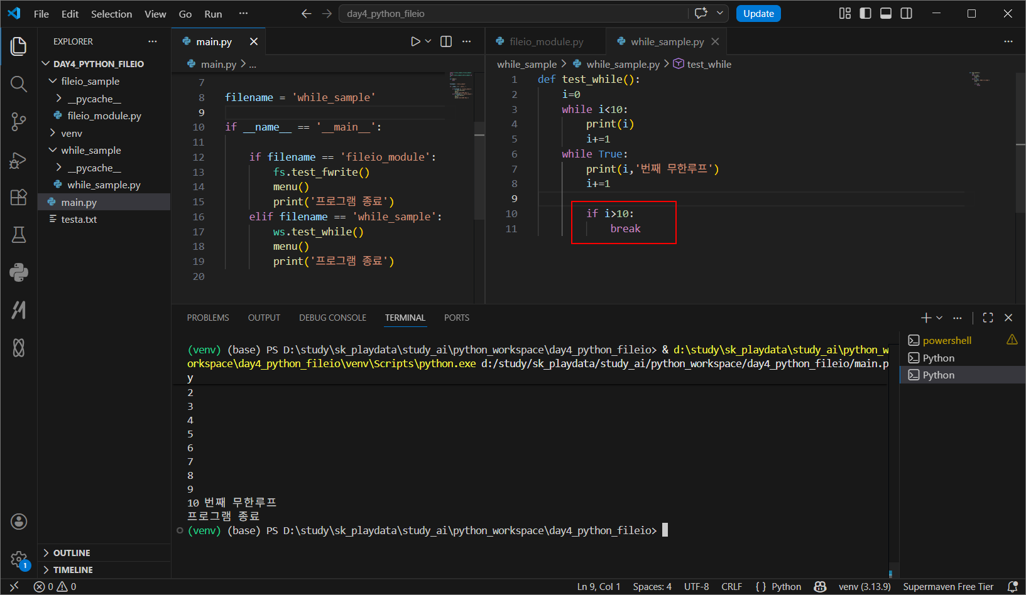Switch to the DEBUG CONSOLE tab
This screenshot has width=1026, height=595.
pyautogui.click(x=332, y=318)
